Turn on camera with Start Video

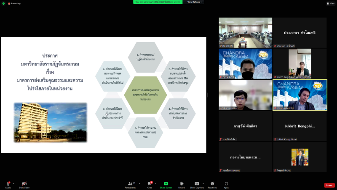coord(24,184)
